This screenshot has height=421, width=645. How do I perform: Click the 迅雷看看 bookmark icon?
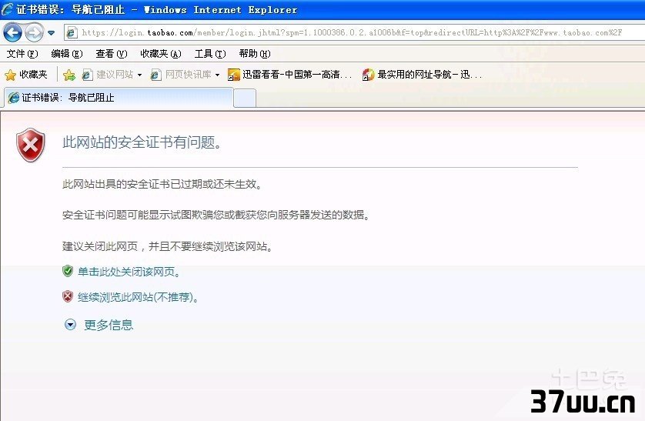pyautogui.click(x=234, y=75)
